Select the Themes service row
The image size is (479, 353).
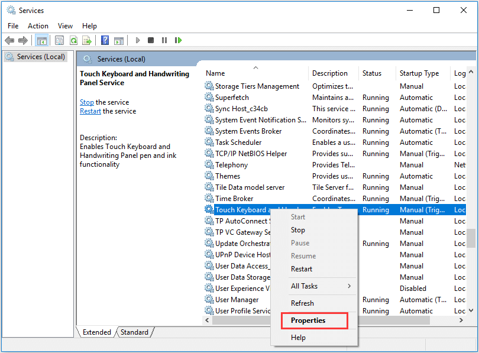tap(335, 176)
